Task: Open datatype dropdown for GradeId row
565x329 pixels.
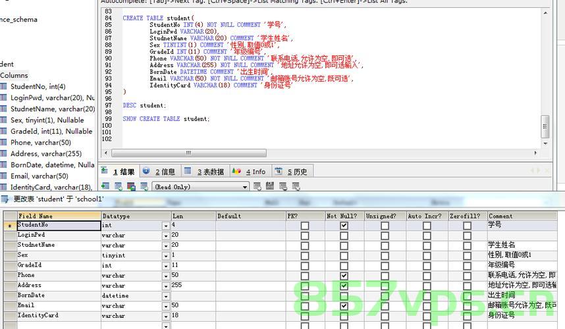Action: click(166, 266)
